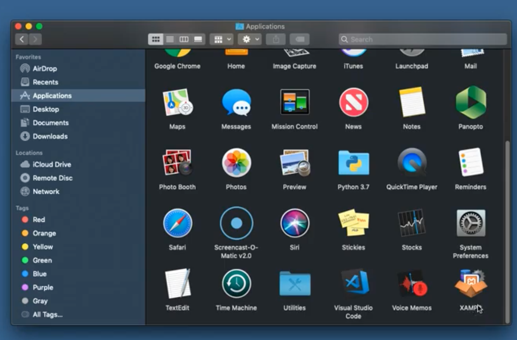
Task: Select the QuickTime Player icon
Action: click(412, 163)
